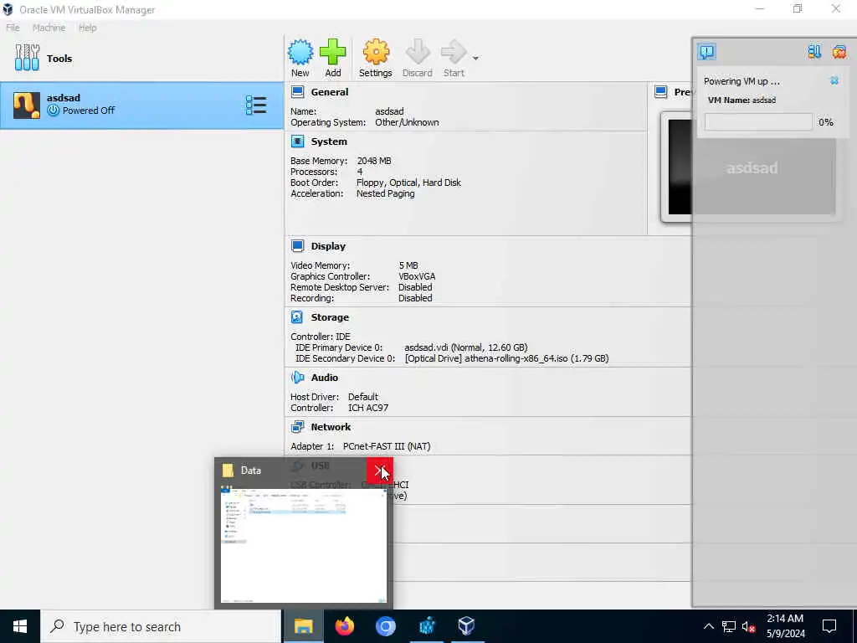The image size is (857, 643).
Task: Open the General section header link
Action: tap(330, 92)
